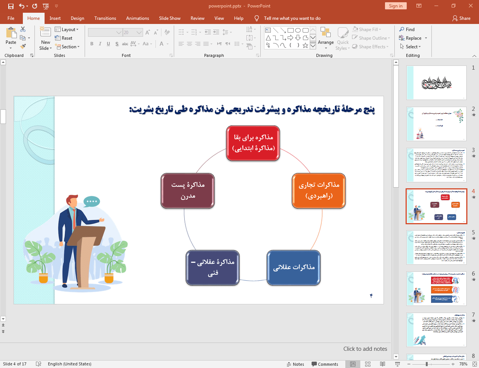
Task: Toggle bold formatting
Action: click(x=91, y=44)
